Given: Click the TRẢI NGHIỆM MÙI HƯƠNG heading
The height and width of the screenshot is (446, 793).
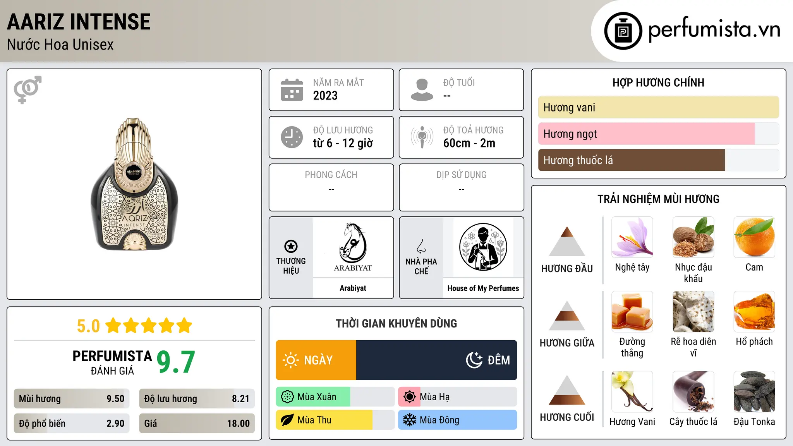Looking at the screenshot, I should (x=659, y=199).
